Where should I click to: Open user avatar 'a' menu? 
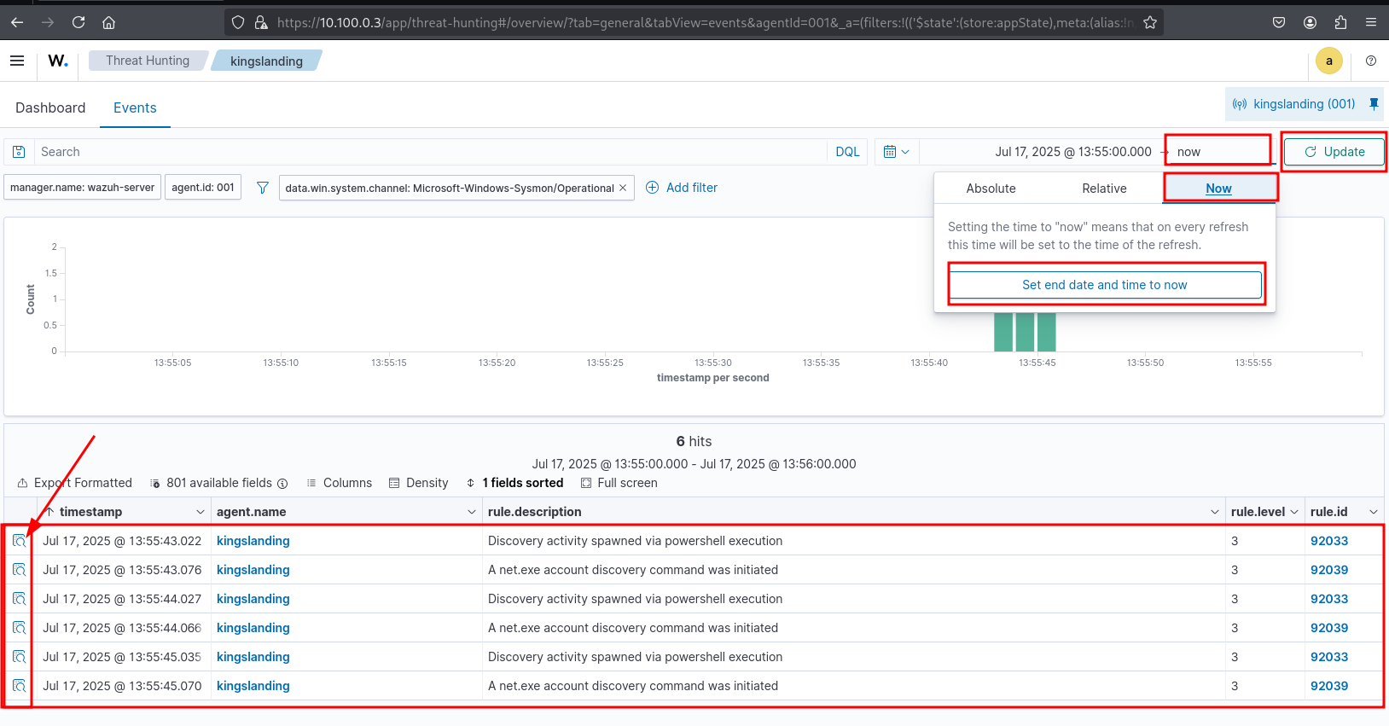coord(1329,61)
